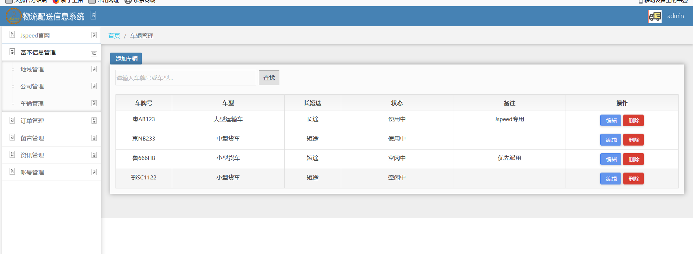Delete vehicle 鲁666HB

coord(633,159)
